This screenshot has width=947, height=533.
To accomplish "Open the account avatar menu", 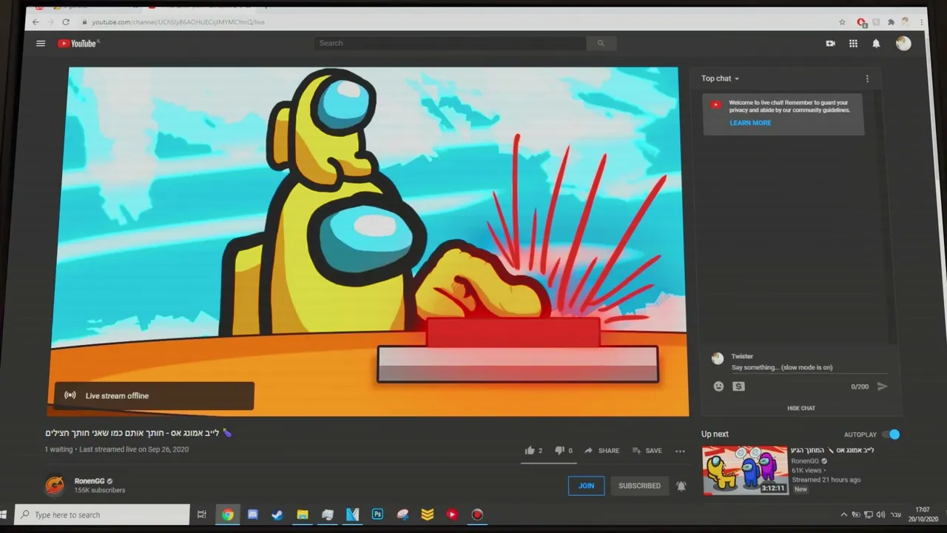I will (903, 44).
